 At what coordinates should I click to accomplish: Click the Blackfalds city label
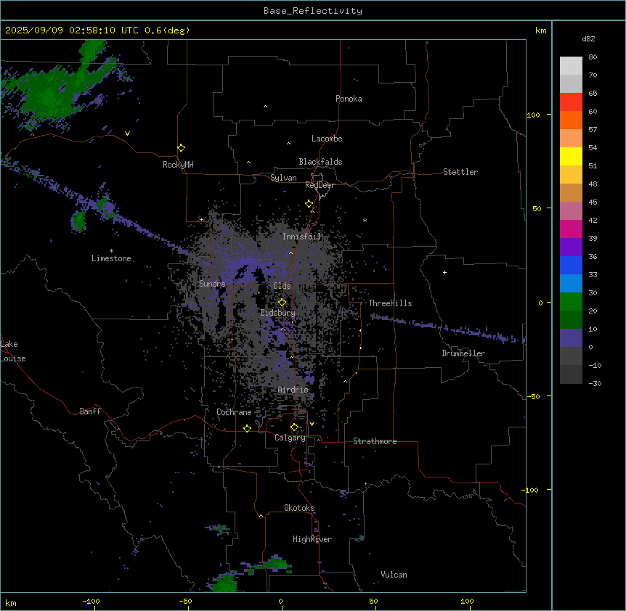pyautogui.click(x=320, y=162)
